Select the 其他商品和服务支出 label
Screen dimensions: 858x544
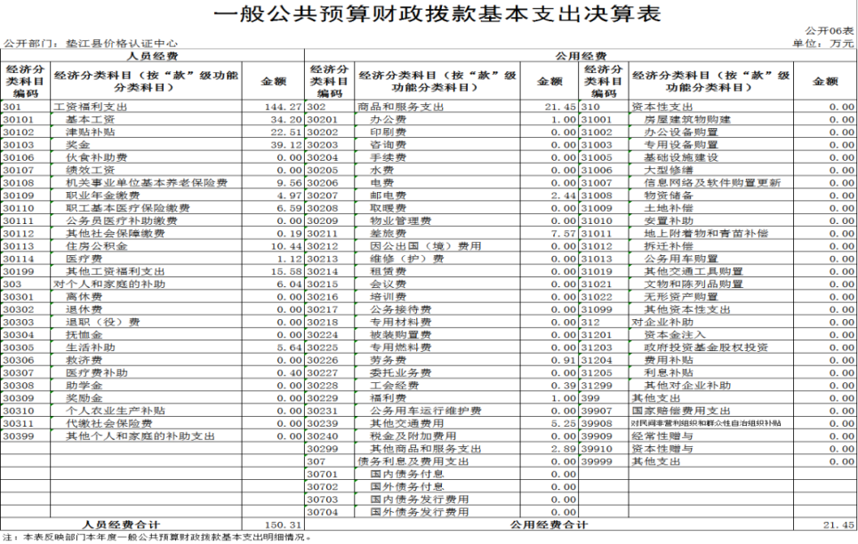click(x=425, y=449)
